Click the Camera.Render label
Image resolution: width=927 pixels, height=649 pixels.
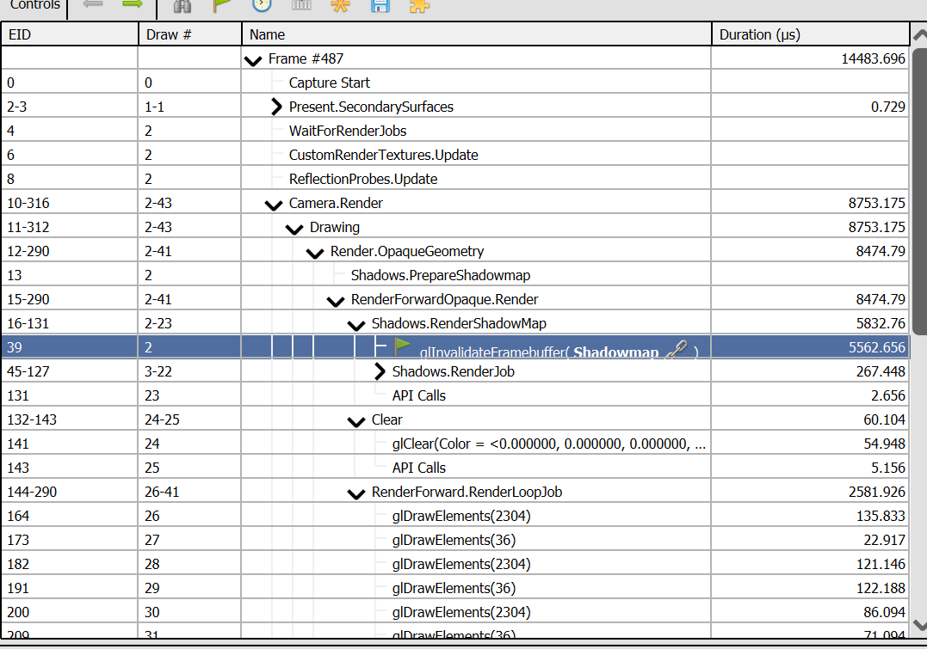pos(336,203)
